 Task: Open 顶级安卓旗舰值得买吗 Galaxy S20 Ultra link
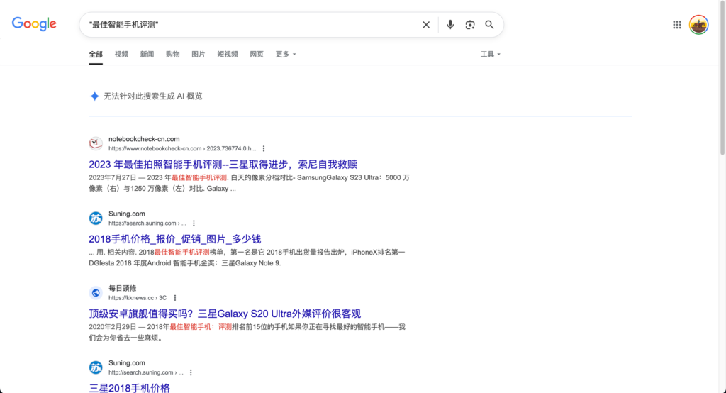(x=225, y=314)
